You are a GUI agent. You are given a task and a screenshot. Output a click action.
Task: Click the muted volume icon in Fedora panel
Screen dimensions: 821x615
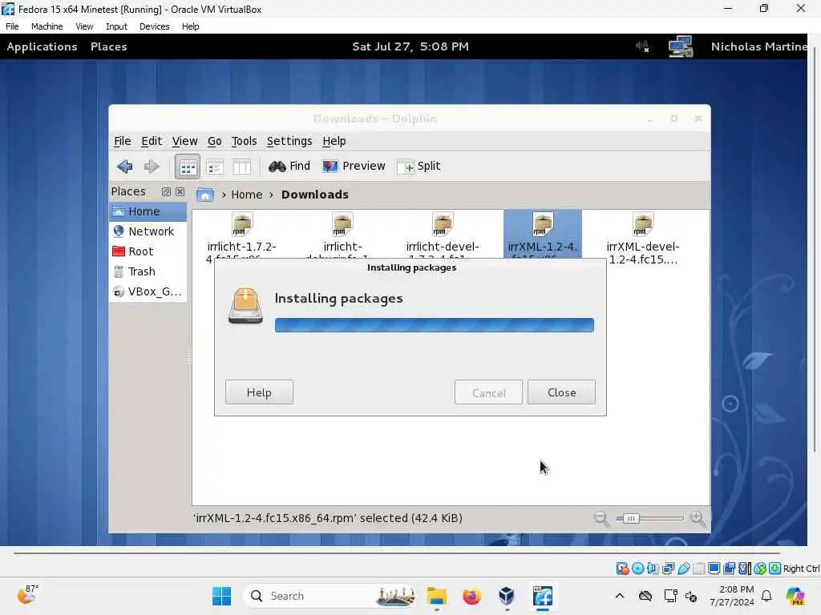(x=642, y=46)
